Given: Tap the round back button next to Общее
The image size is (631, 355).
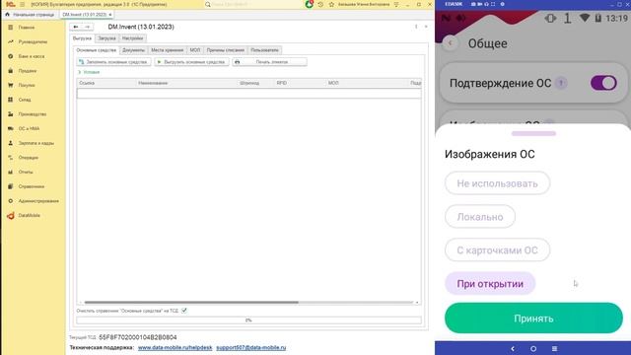Looking at the screenshot, I should click(x=451, y=43).
